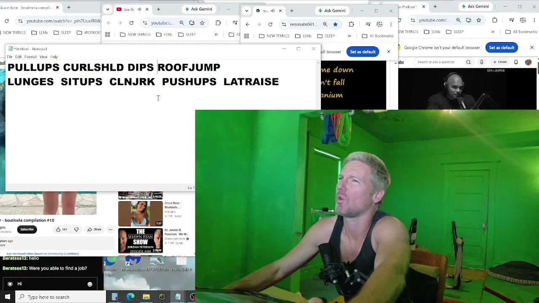This screenshot has height=303, width=539.
Task: Open tab search dropdown in Joe Ro window
Action: (x=108, y=9)
